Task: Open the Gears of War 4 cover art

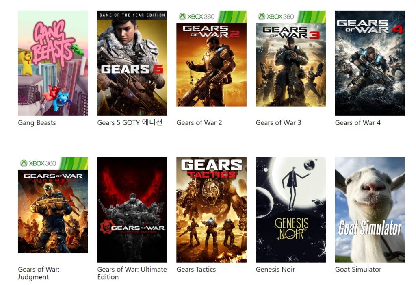Action: [370, 63]
